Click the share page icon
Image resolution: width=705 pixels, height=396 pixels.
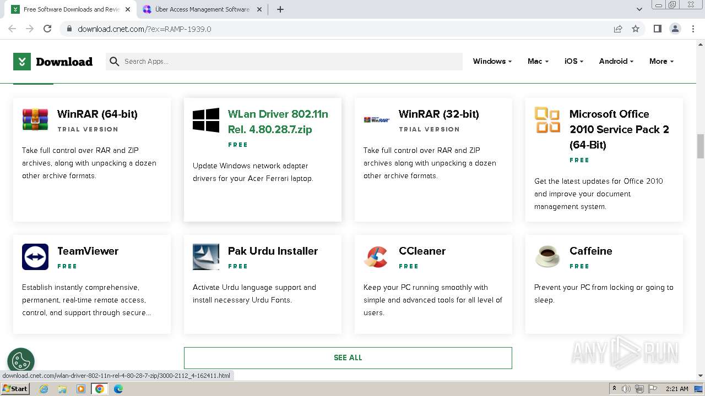click(x=618, y=29)
